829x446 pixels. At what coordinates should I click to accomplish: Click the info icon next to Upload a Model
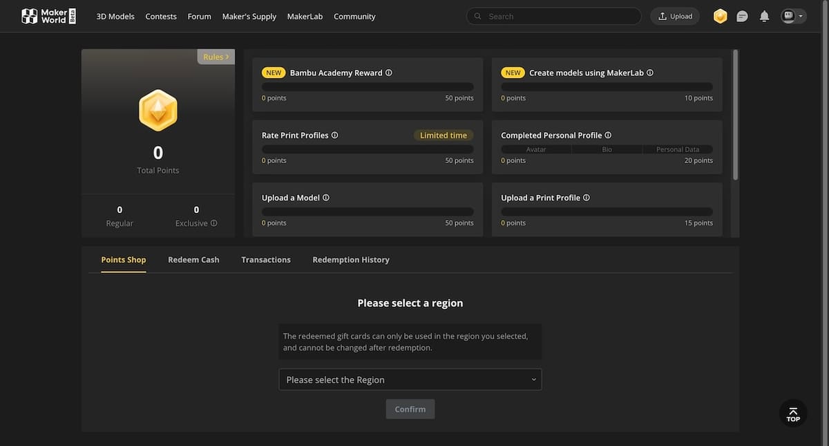(x=326, y=197)
